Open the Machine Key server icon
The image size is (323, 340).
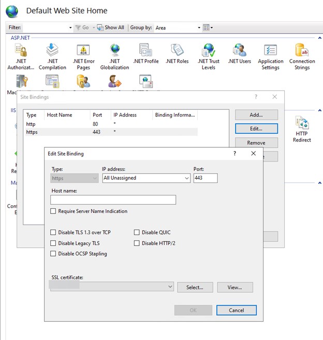click(22, 81)
